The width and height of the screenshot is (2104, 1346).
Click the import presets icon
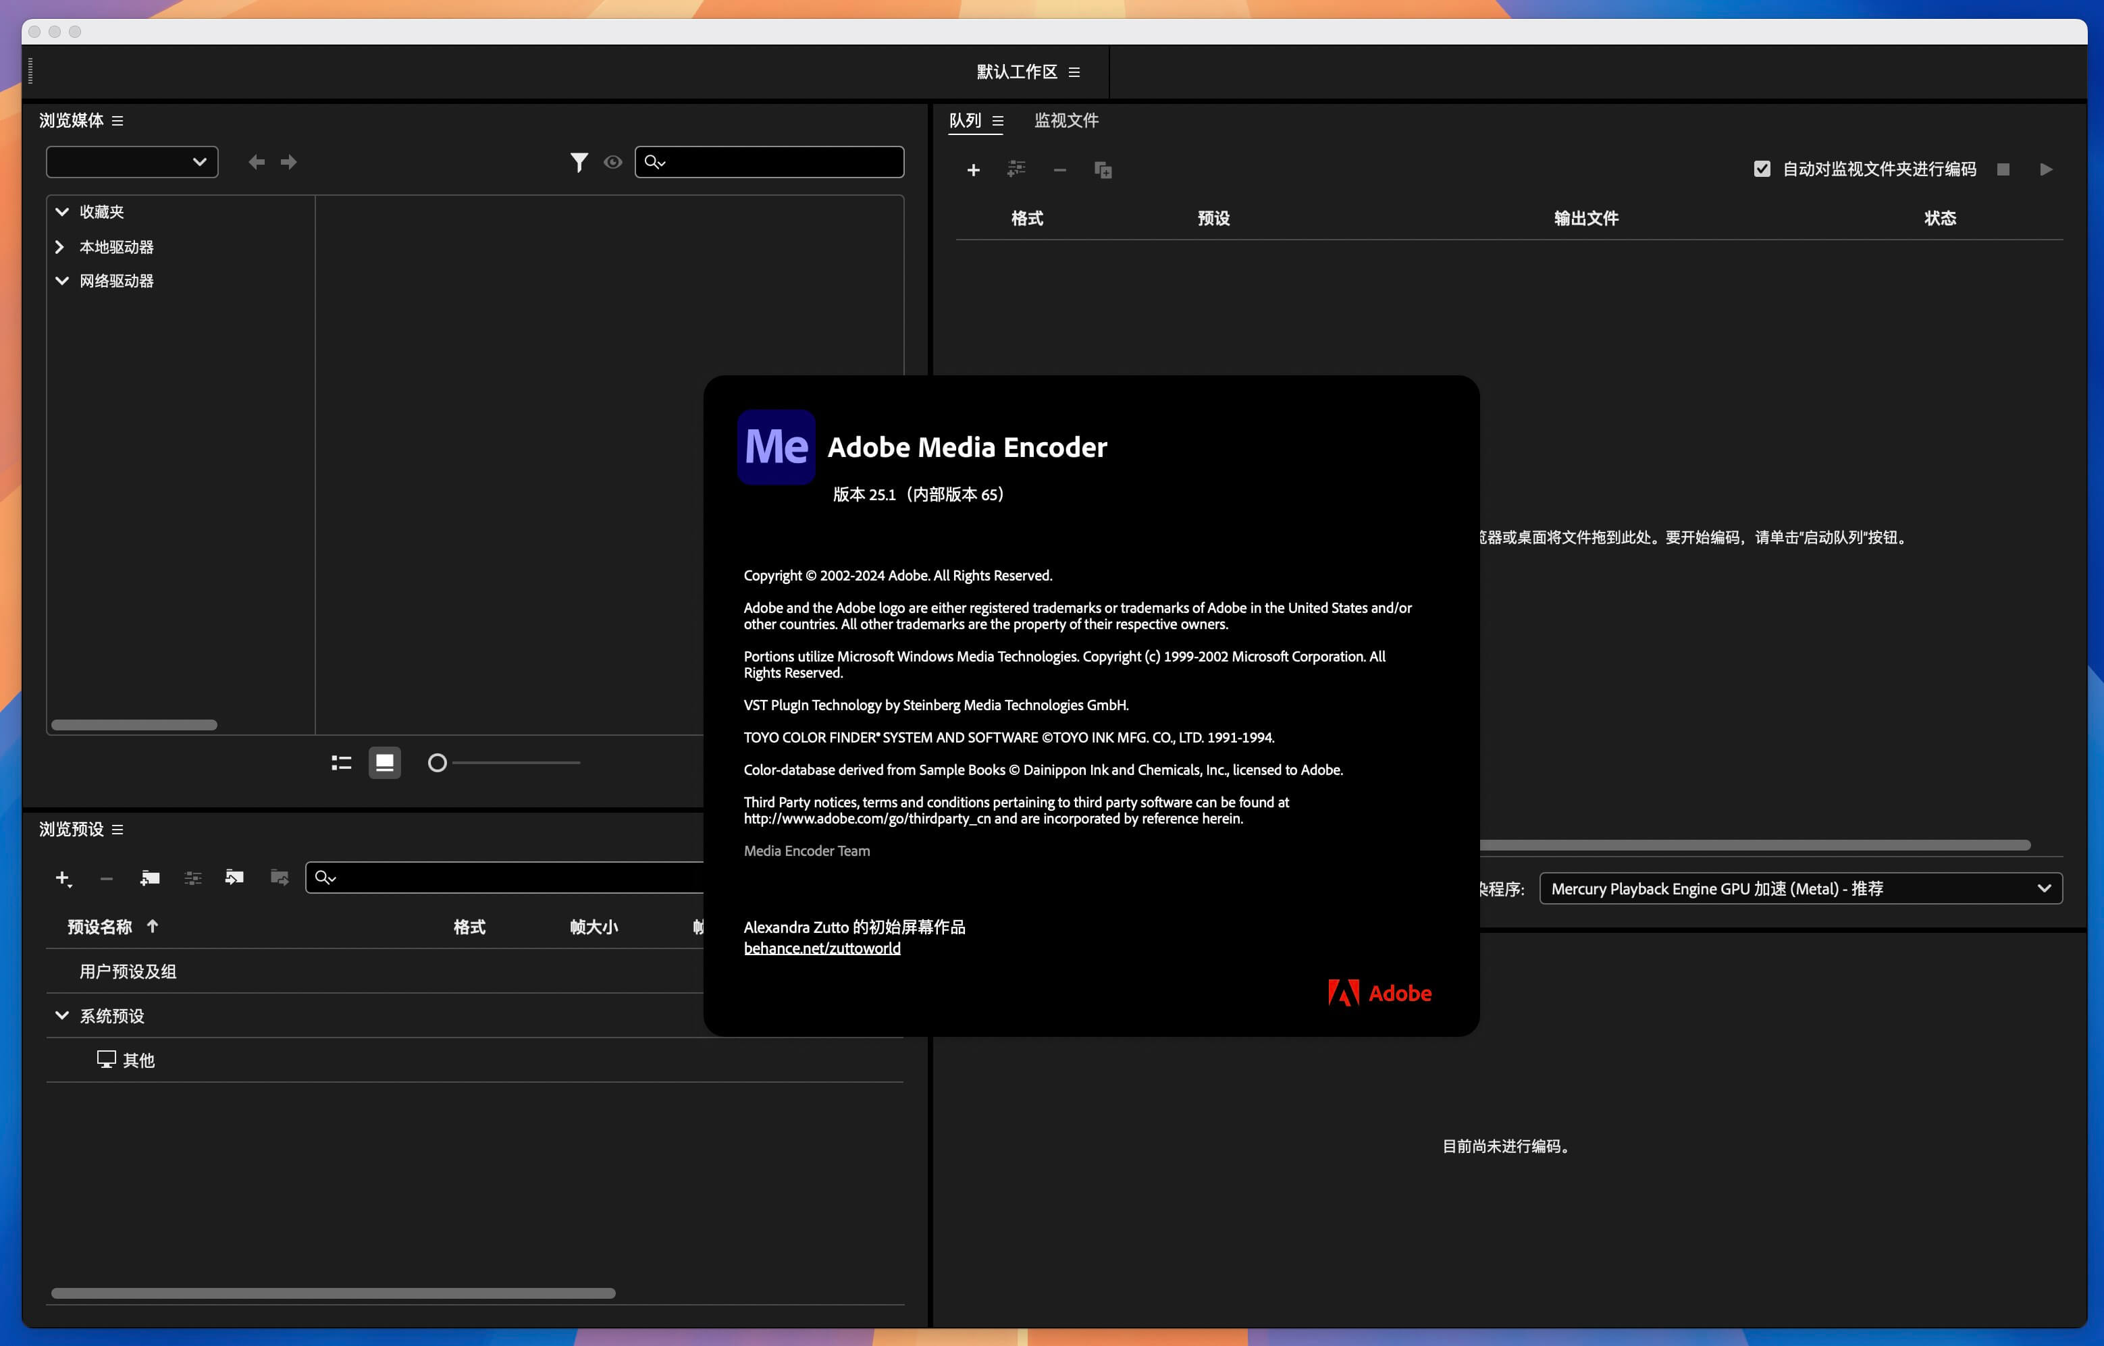(x=234, y=878)
